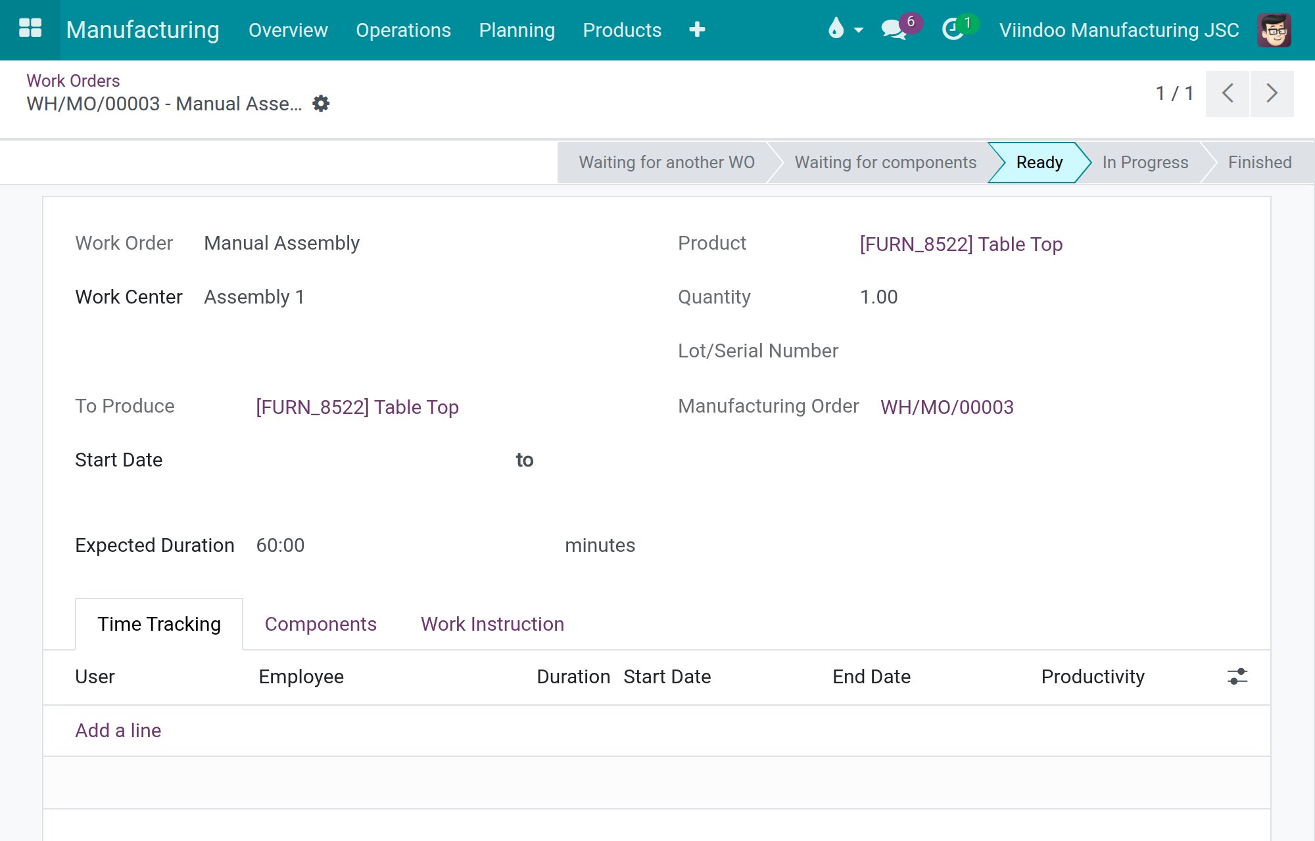Switch to the Components tab
Screen dimensions: 1315x841
320,624
